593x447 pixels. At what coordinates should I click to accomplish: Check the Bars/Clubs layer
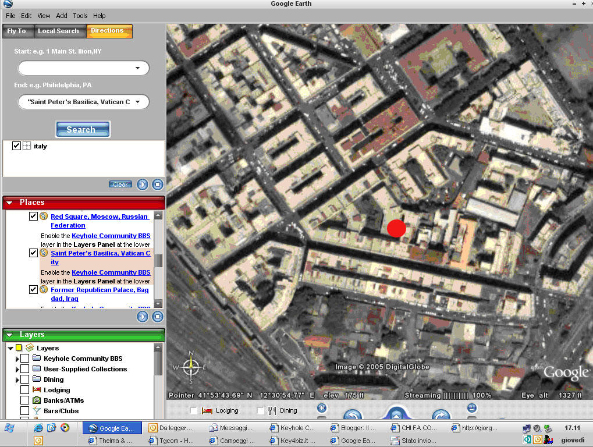click(x=24, y=411)
